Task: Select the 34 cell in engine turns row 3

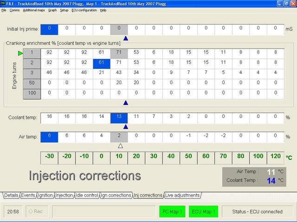Action: (x=136, y=74)
